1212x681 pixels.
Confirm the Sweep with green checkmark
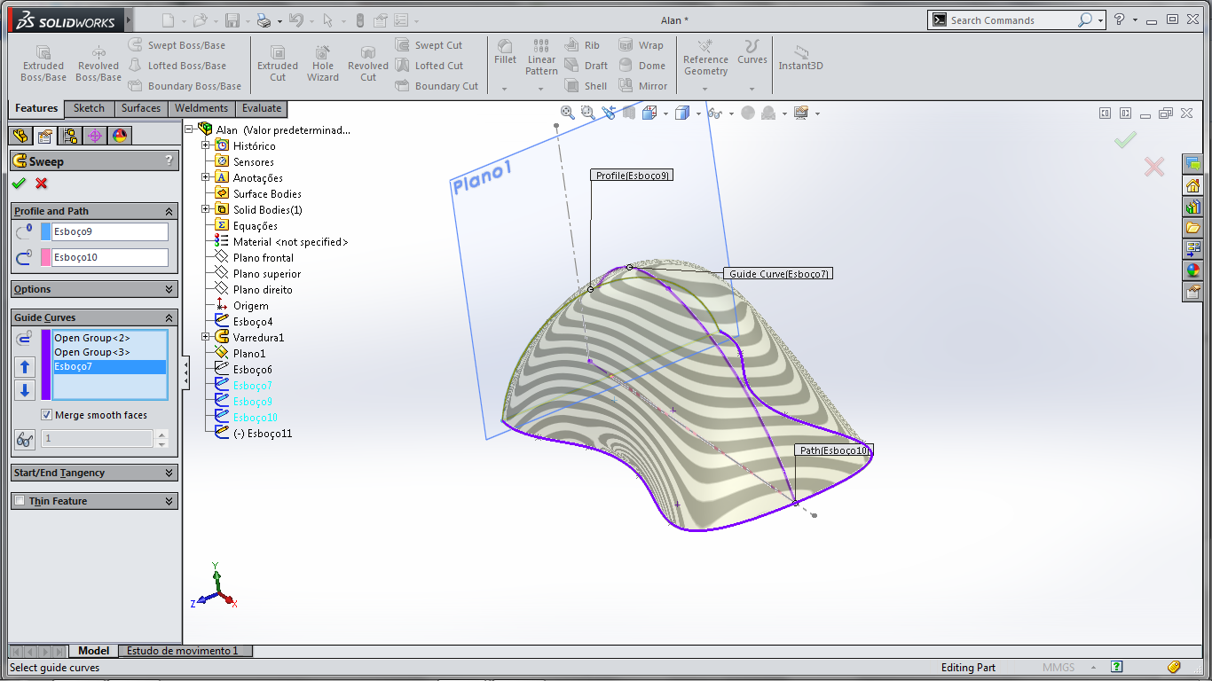(19, 184)
